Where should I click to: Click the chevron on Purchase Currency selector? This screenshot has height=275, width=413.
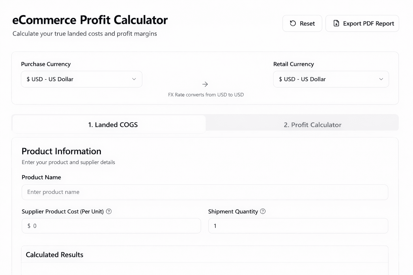[134, 79]
